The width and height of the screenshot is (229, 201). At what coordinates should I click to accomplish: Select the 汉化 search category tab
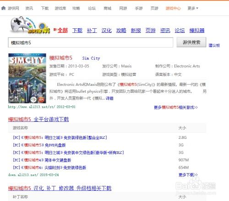pos(107,31)
